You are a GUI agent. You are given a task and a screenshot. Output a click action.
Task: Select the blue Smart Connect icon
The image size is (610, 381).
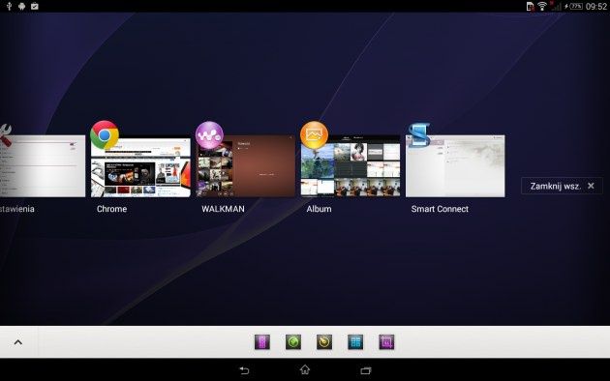[419, 135]
